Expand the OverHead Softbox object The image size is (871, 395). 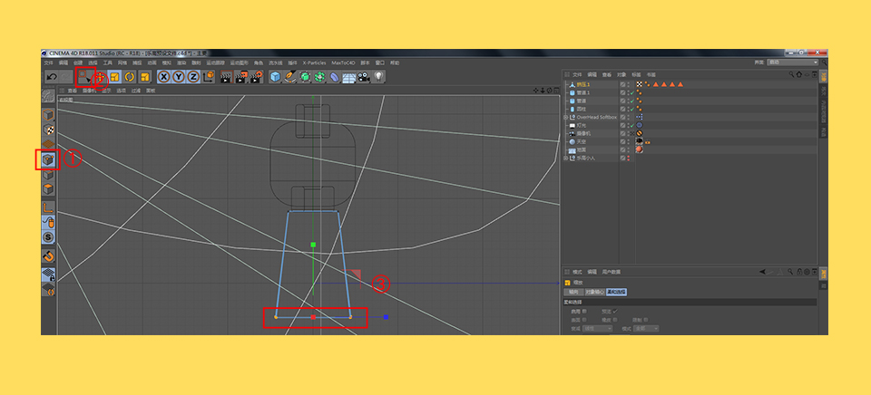tap(565, 117)
